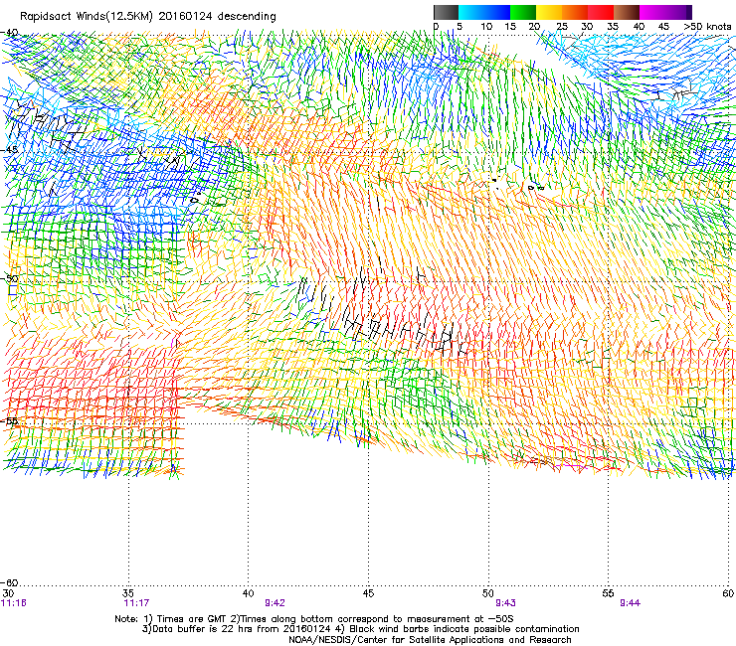Screen dimensions: 736x646
Task: Pick the brown 35–40 knots legend swatch
Action: pos(627,12)
